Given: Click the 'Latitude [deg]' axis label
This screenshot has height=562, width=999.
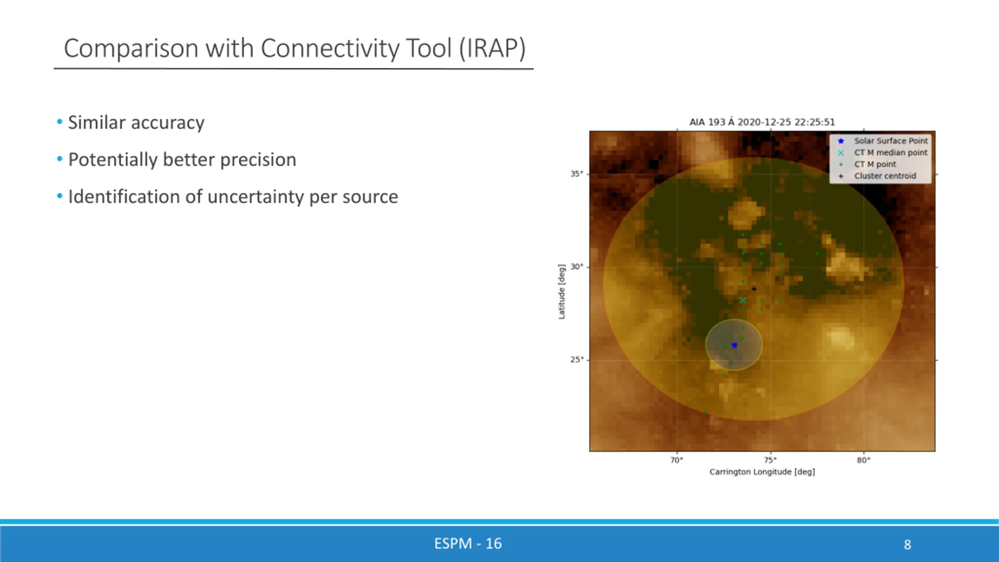Looking at the screenshot, I should pyautogui.click(x=562, y=292).
